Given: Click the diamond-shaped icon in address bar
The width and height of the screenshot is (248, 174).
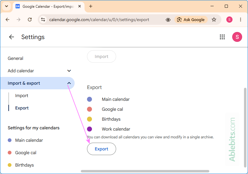Looking at the screenshot, I should [168, 20].
